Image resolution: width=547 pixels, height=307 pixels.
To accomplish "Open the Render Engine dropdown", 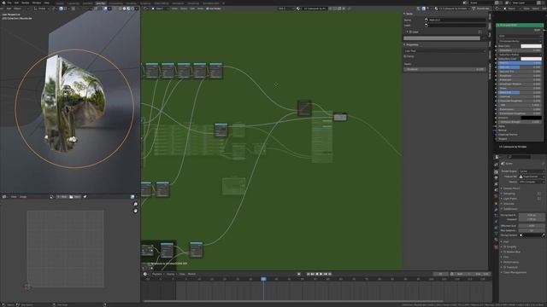I will click(x=532, y=171).
